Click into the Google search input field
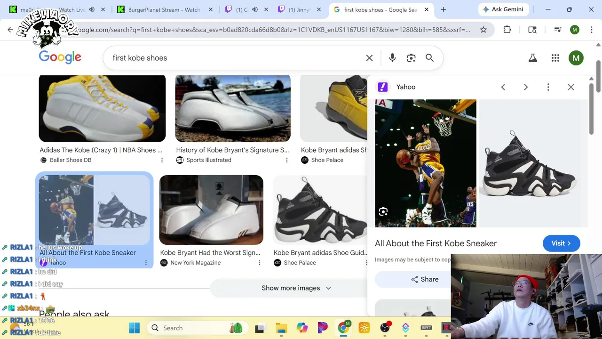Image resolution: width=602 pixels, height=339 pixels. tap(235, 58)
